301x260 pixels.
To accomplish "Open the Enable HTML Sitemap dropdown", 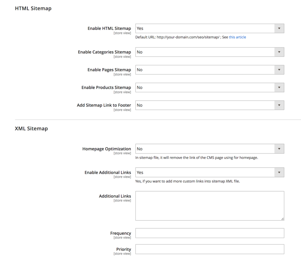I will [210, 29].
